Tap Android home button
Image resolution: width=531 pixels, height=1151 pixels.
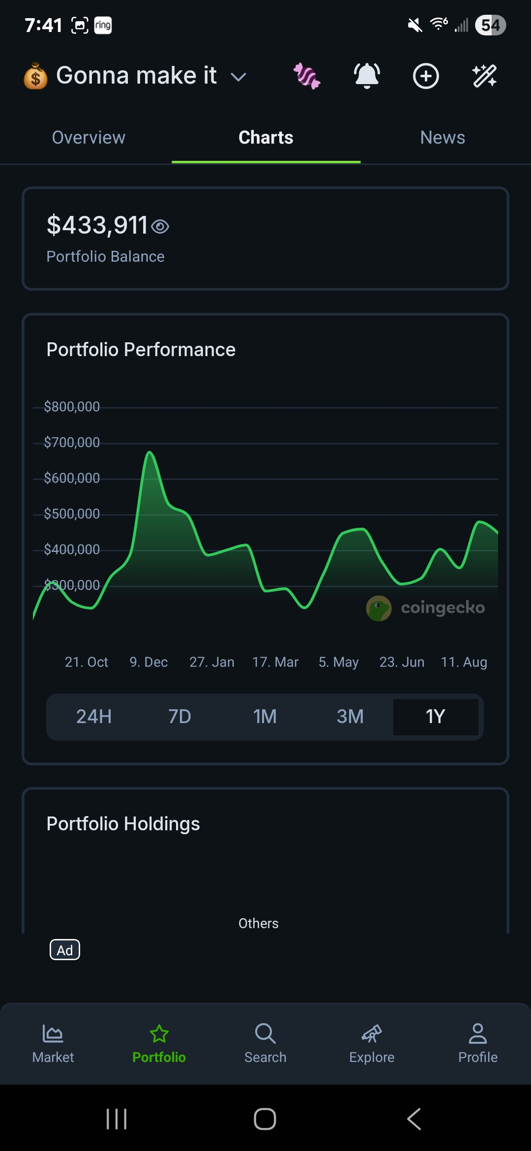coord(265,1119)
